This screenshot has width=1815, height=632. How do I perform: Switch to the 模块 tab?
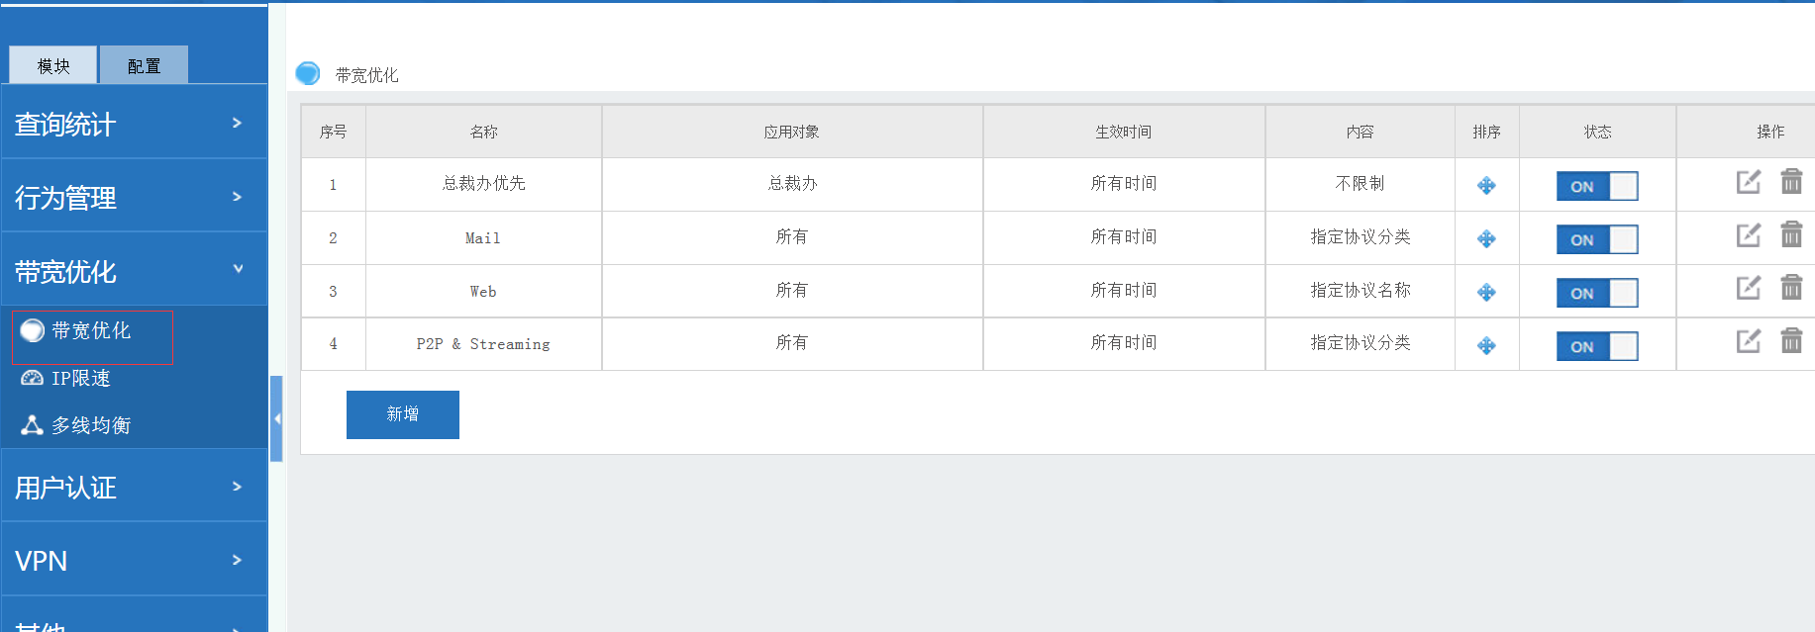53,65
